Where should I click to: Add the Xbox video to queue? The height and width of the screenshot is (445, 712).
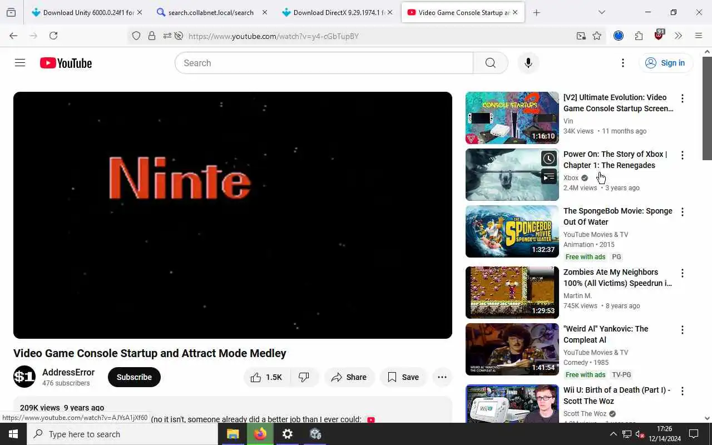coord(549,177)
